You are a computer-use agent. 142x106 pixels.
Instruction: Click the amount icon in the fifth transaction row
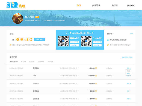point(96,99)
